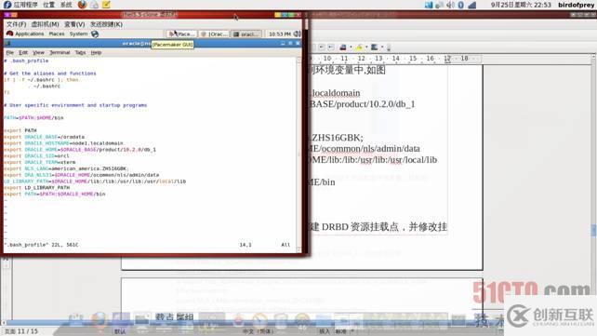Click the document vertical scrollbar on right
597x336 pixels.
click(x=593, y=189)
